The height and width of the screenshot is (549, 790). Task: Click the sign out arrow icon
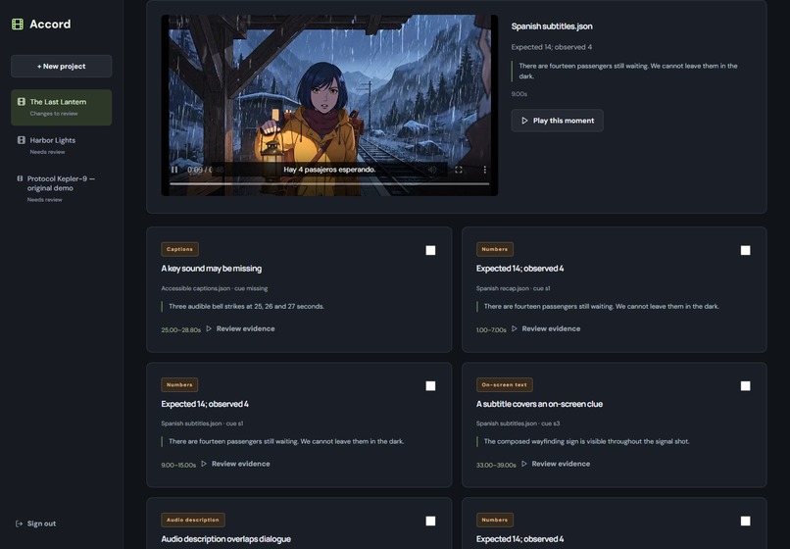pyautogui.click(x=20, y=524)
